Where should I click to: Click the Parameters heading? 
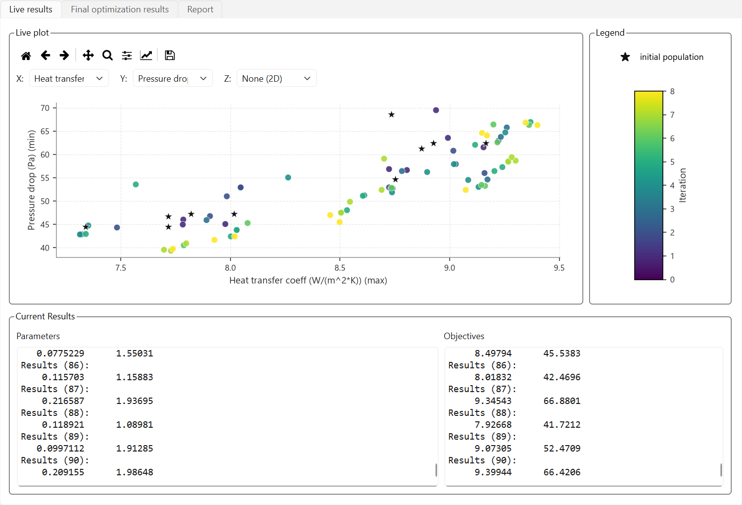coord(38,336)
